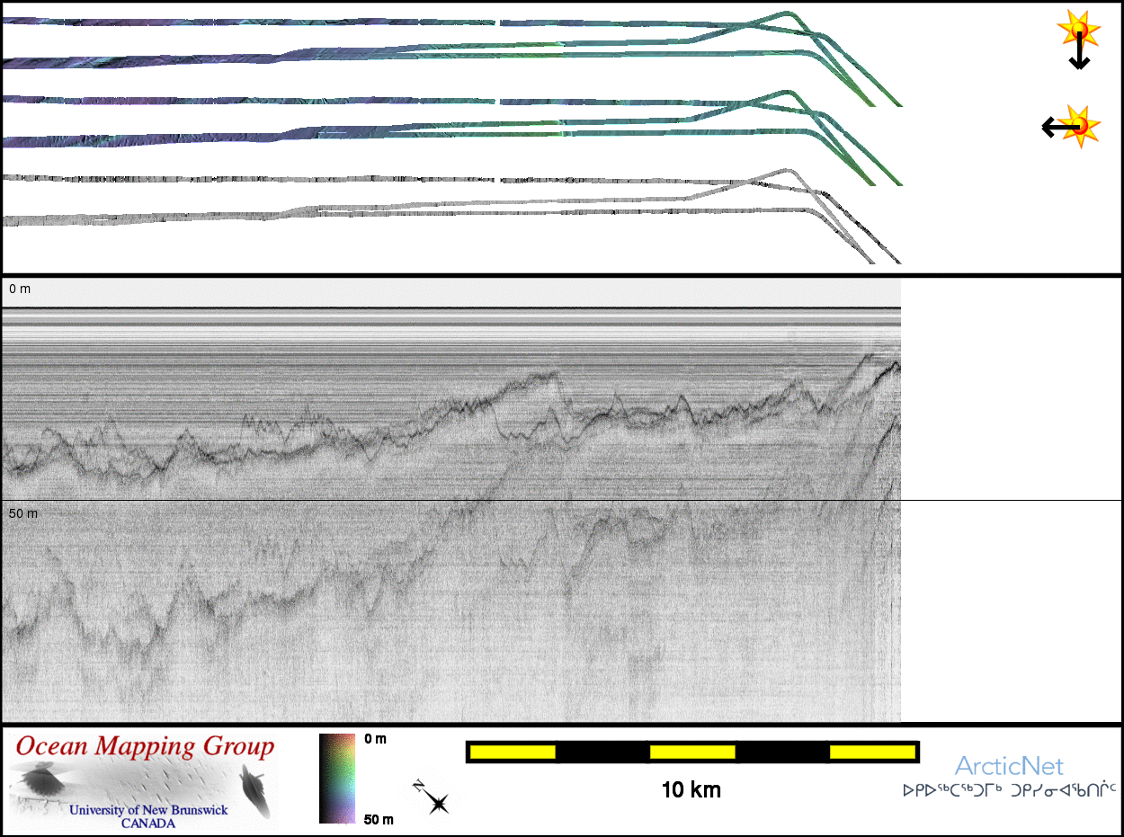Image resolution: width=1124 pixels, height=837 pixels.
Task: Click the north arrow compass symbol
Action: (x=433, y=798)
